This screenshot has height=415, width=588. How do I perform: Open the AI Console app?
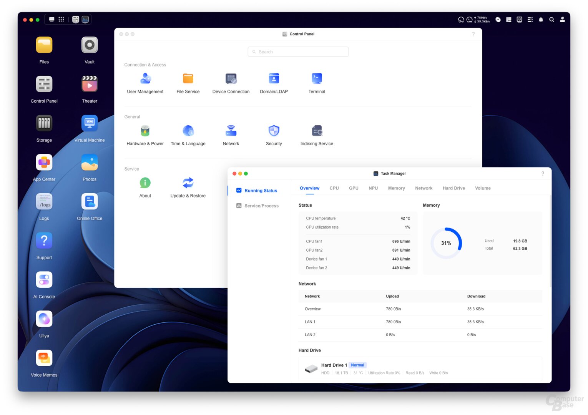tap(44, 280)
